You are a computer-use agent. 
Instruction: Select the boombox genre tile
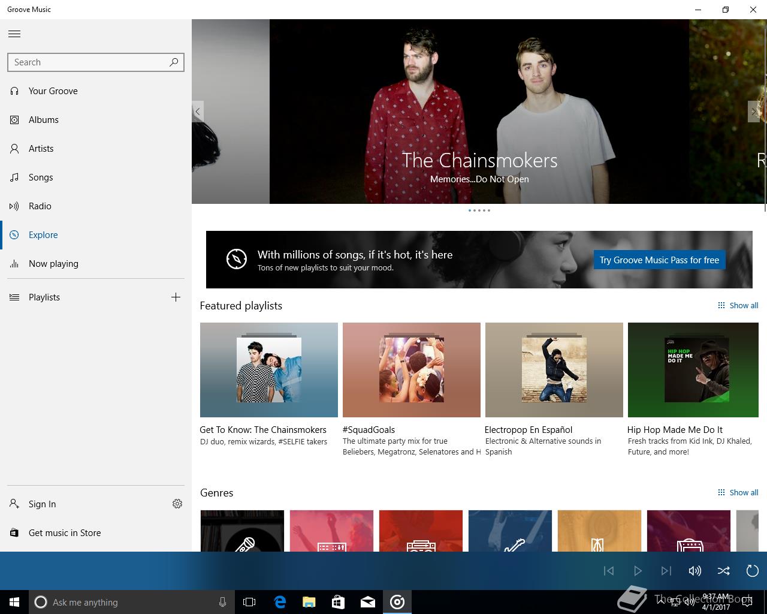click(x=421, y=531)
